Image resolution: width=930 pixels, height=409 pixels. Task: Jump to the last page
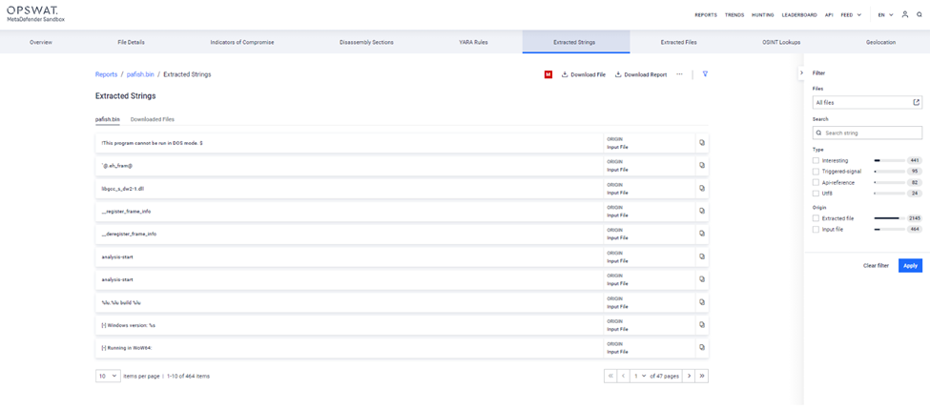click(x=702, y=376)
